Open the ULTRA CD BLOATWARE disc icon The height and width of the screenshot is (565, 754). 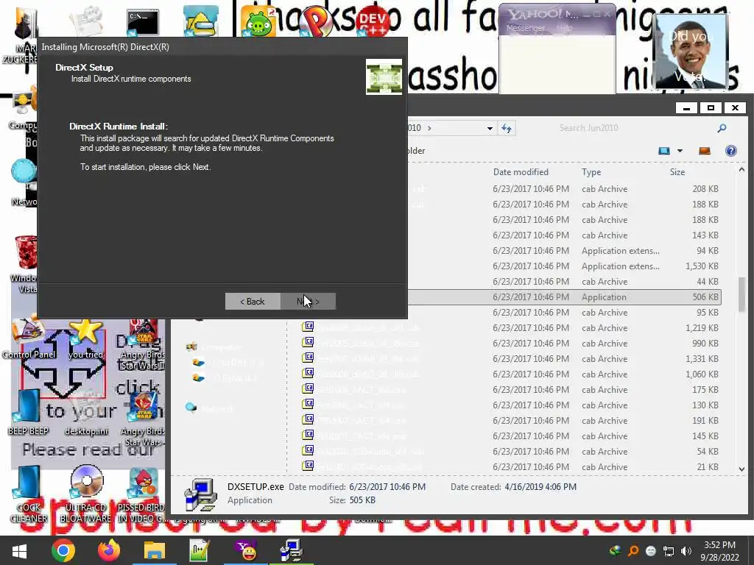coord(85,494)
